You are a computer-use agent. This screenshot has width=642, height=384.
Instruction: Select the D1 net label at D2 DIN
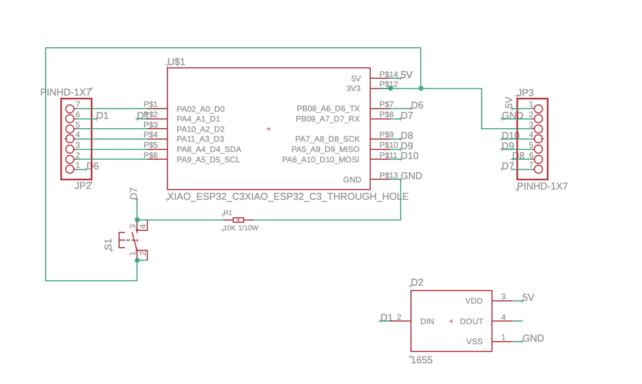(386, 318)
